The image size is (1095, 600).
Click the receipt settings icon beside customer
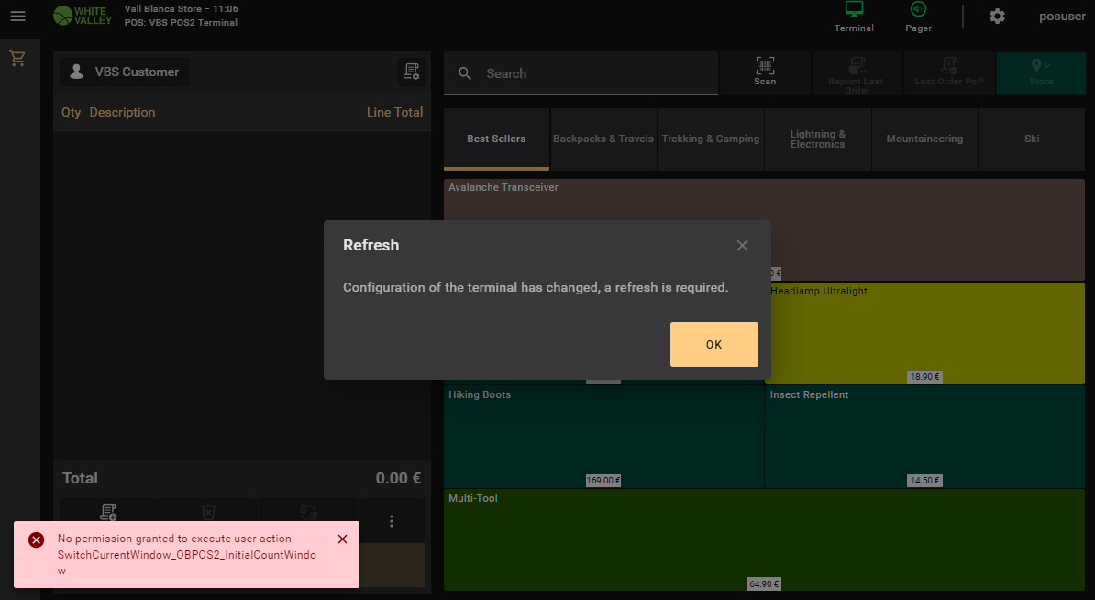click(x=411, y=72)
